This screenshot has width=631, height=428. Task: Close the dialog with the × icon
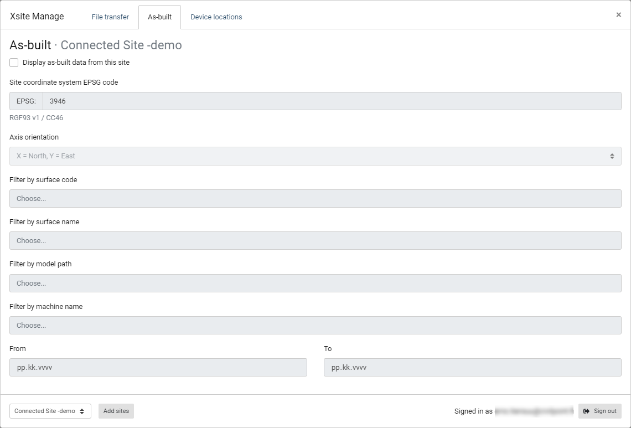click(x=618, y=15)
